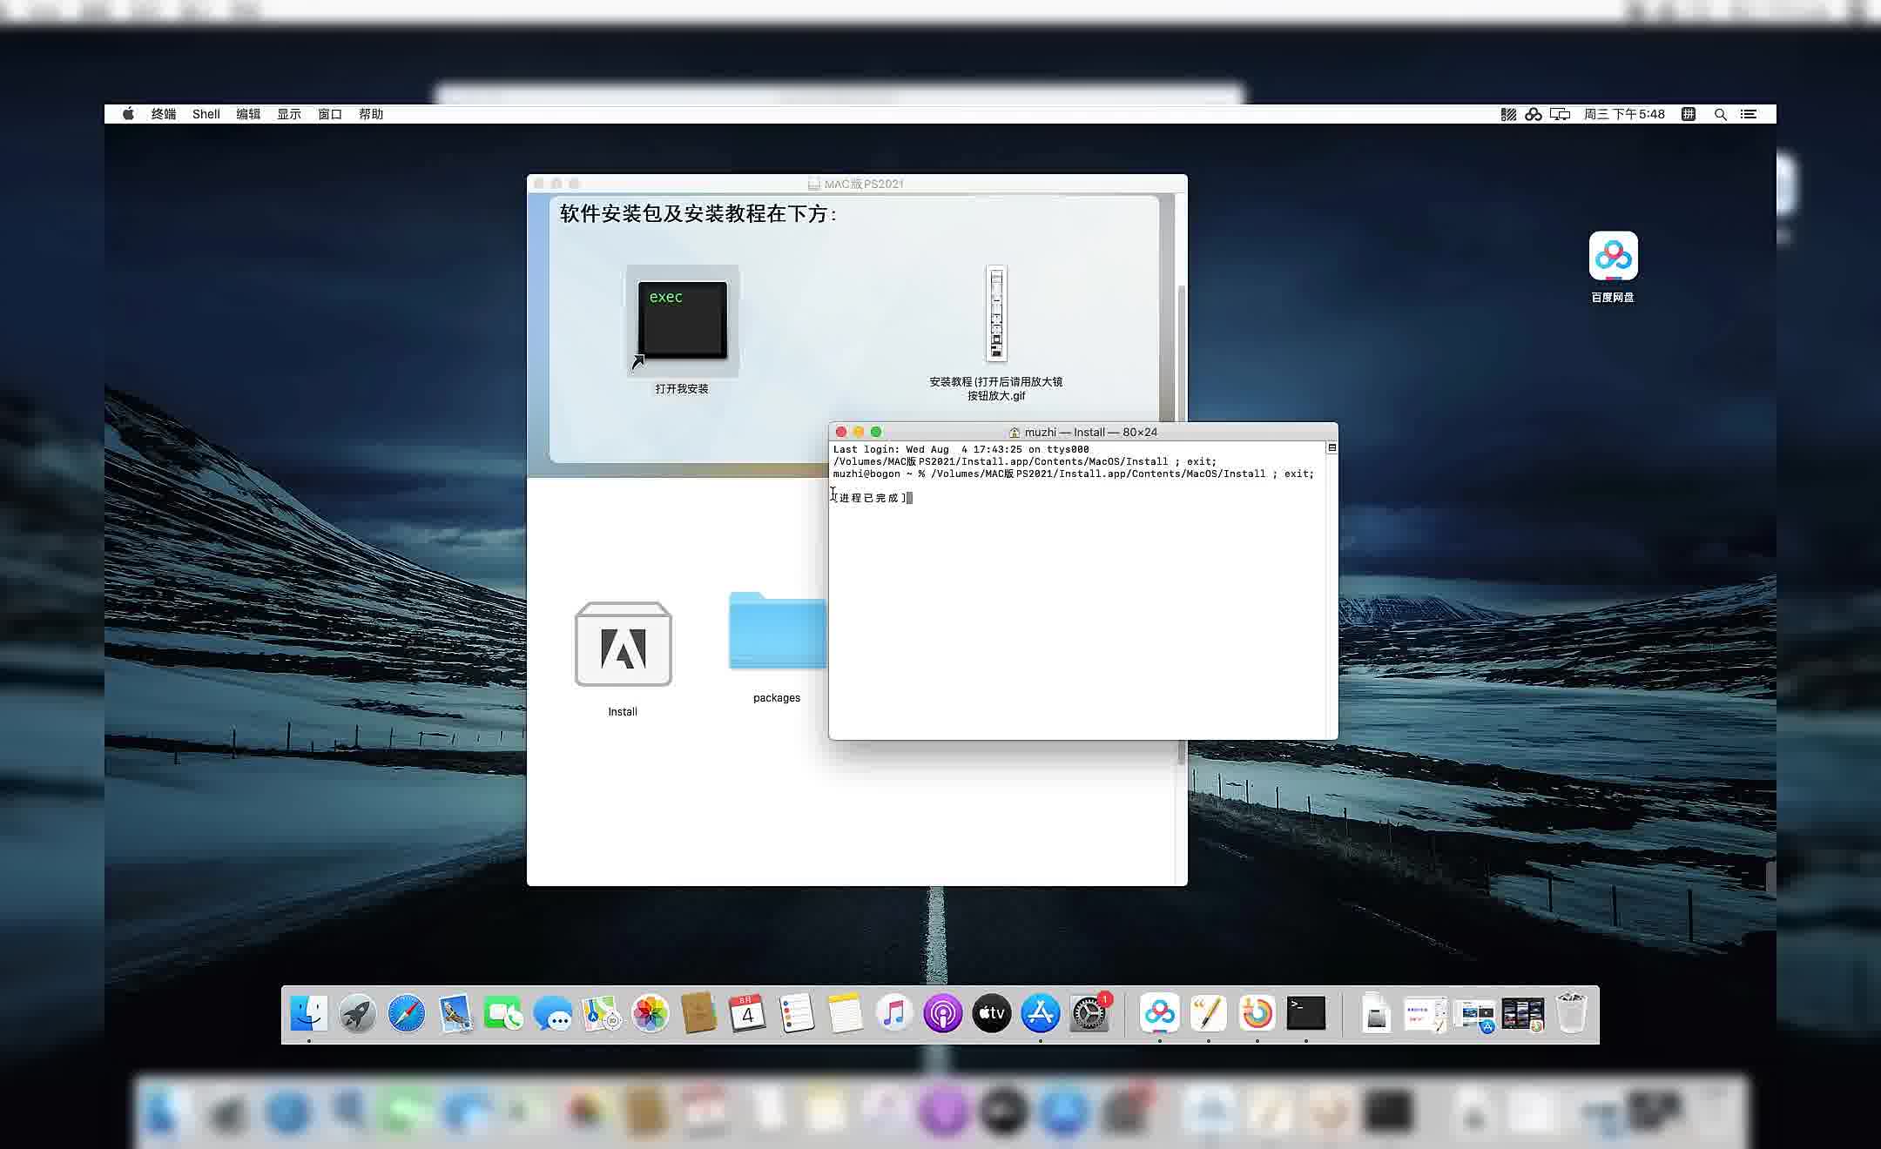Switch to Terminal from the Dock
Screen dimensions: 1881x1149
pyautogui.click(x=1305, y=1013)
